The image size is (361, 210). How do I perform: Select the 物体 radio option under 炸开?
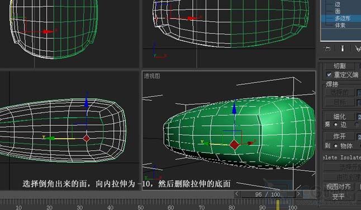point(335,146)
